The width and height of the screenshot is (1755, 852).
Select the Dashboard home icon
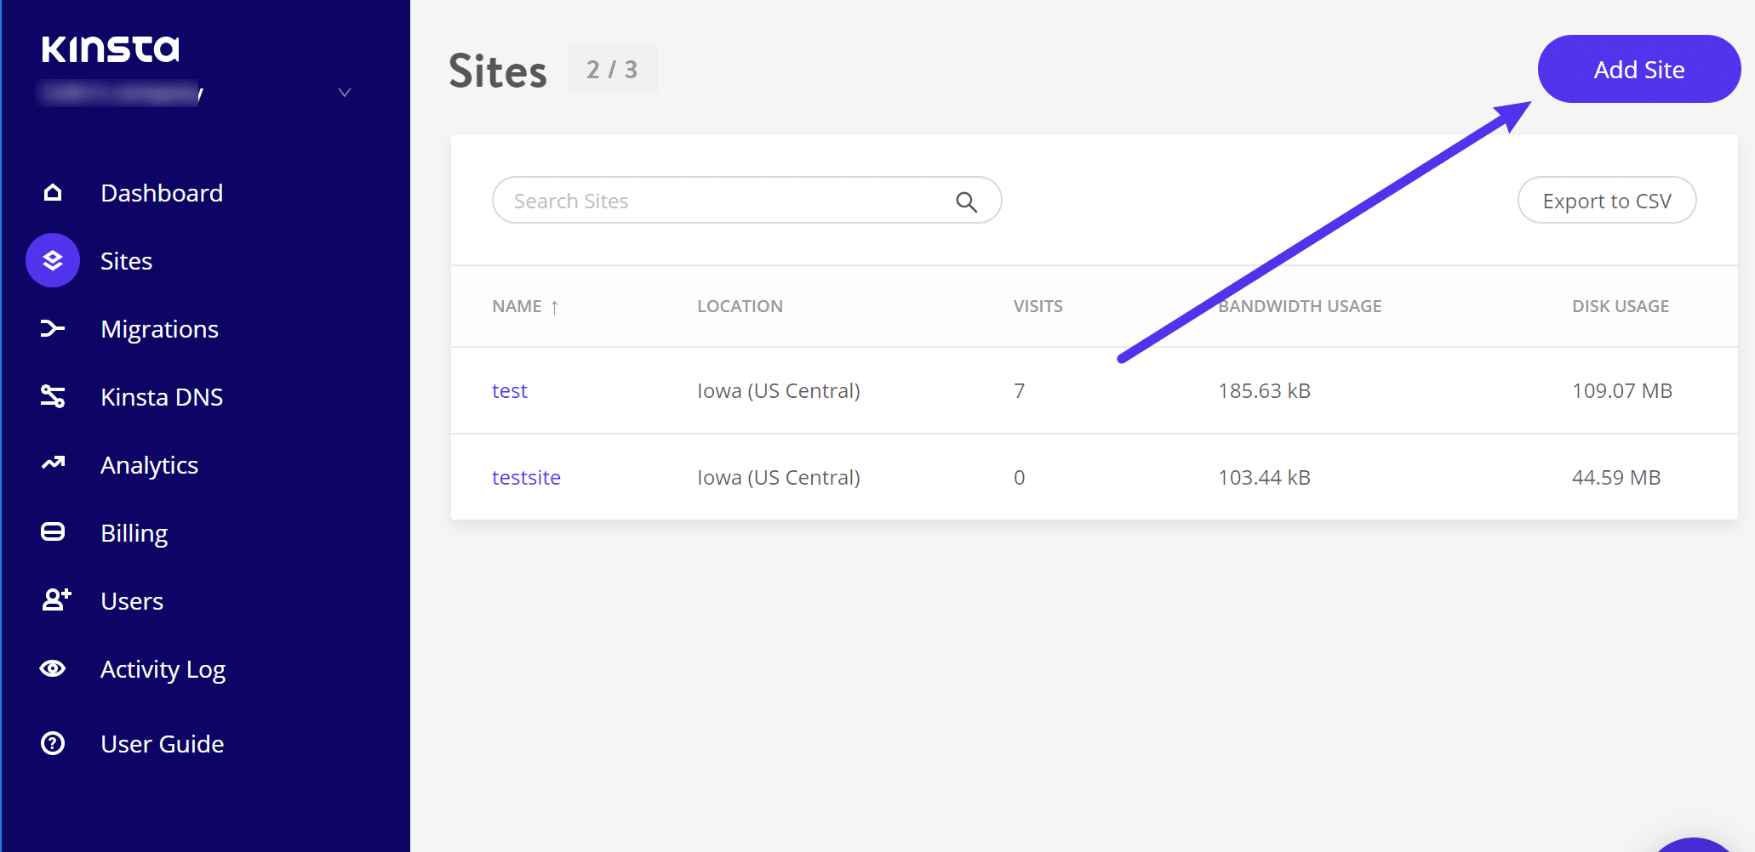[x=52, y=192]
